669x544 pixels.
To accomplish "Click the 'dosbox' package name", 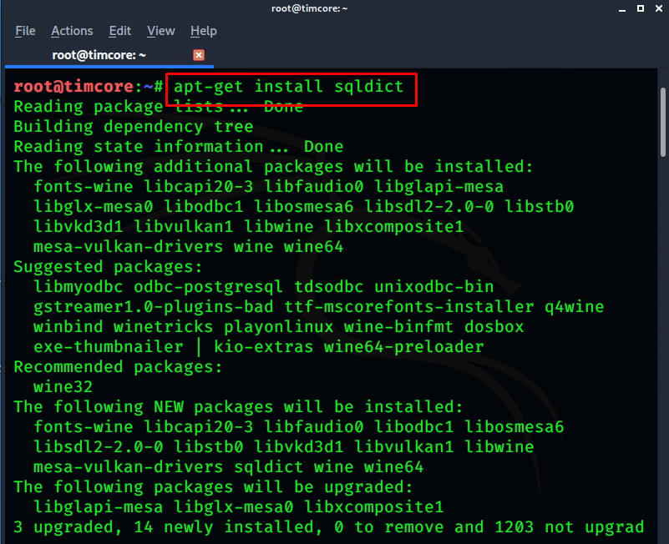I will pos(494,327).
